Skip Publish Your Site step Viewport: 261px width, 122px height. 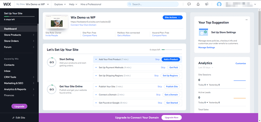pyautogui.click(x=160, y=87)
